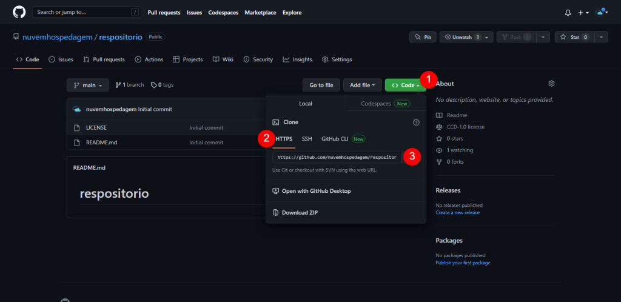Open the README.md file
Viewport: 621px width, 302px height.
coord(101,142)
